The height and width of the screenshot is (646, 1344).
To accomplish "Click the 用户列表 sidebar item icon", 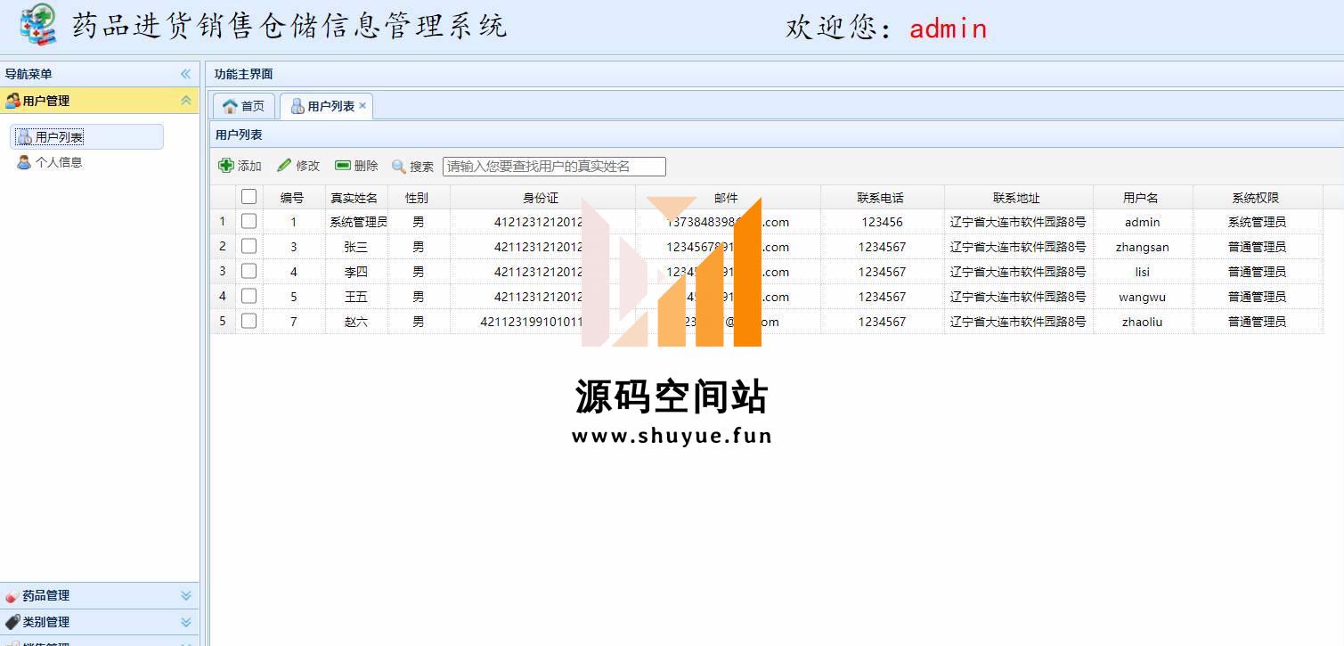I will 25,137.
